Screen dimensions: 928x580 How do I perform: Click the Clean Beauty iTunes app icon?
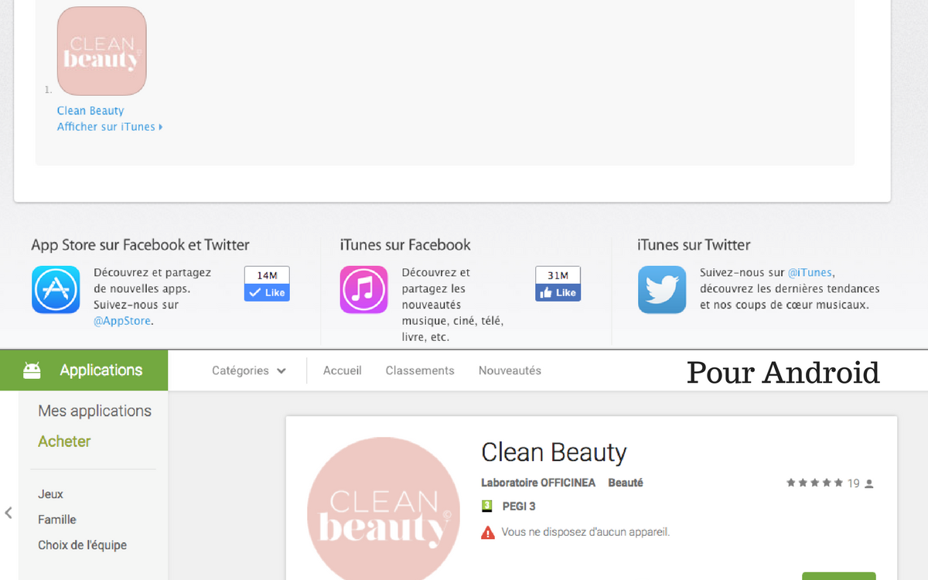pos(101,51)
